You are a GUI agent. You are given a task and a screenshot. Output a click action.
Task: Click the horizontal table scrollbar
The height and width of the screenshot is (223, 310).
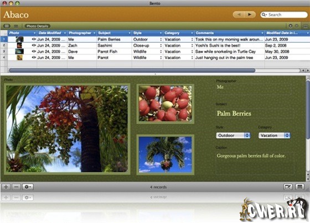[x=132, y=70]
